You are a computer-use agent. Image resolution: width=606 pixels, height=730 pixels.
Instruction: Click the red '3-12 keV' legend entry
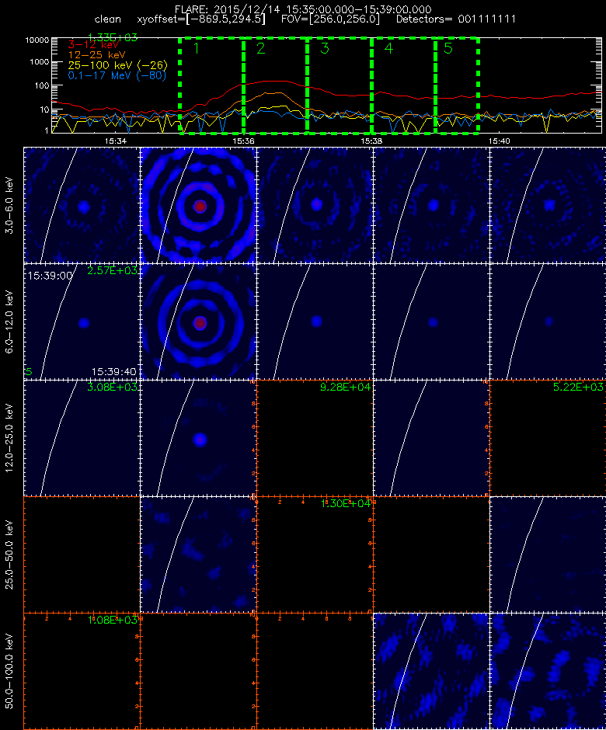click(x=94, y=45)
